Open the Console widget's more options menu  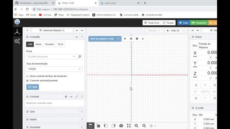click(x=82, y=96)
